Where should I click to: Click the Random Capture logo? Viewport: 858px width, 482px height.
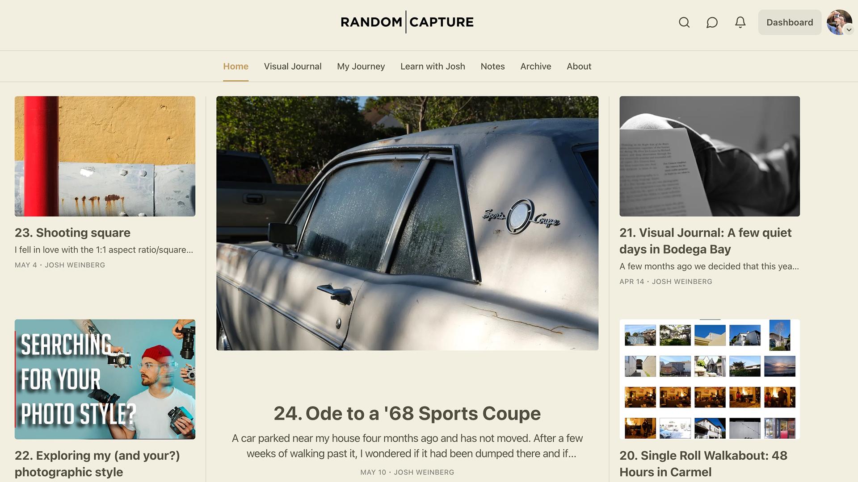pyautogui.click(x=407, y=22)
